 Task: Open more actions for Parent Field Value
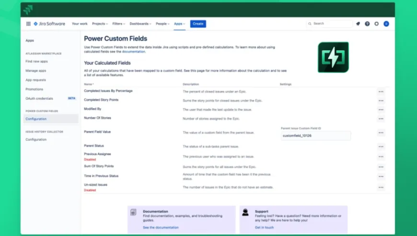click(381, 133)
